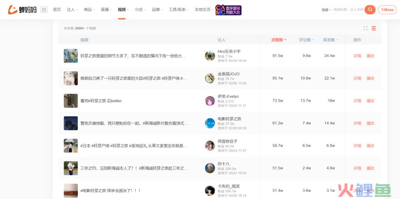Open title #日本 #铃芽户缔 #铃芽之旅
The width and height of the screenshot is (400, 199).
(x=134, y=145)
